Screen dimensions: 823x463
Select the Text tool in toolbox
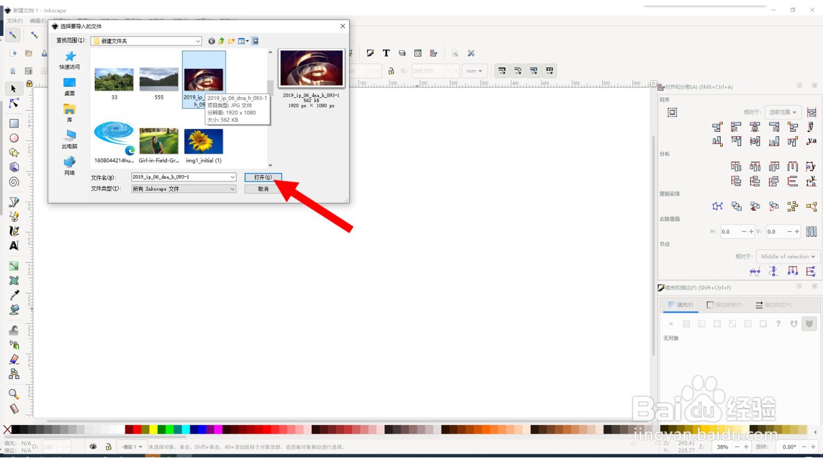pyautogui.click(x=14, y=245)
